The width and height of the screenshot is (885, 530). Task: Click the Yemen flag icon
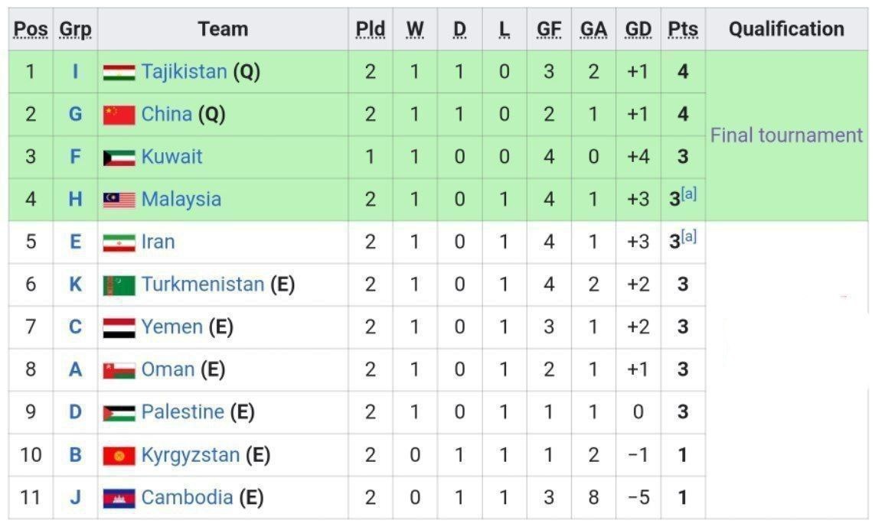coord(119,328)
